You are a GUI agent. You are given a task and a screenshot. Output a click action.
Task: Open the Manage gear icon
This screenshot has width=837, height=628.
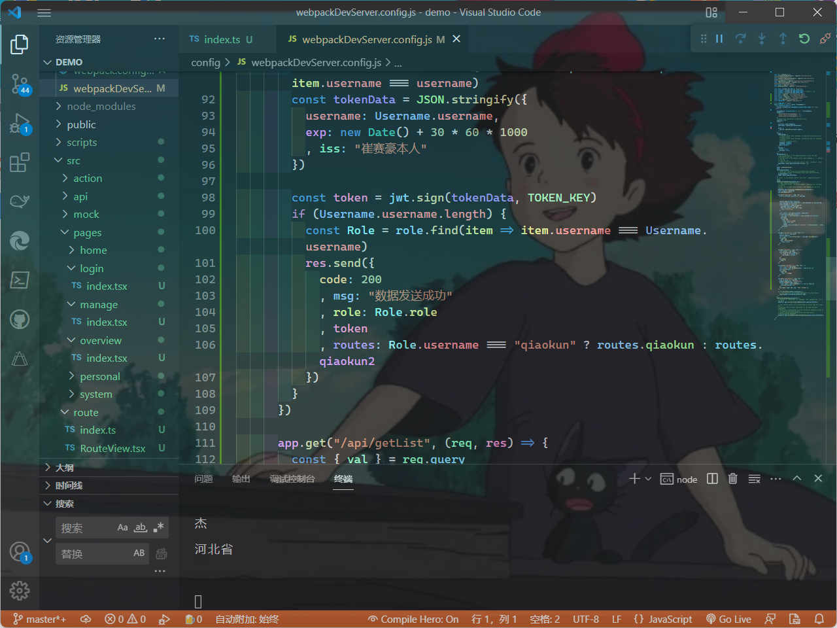pyautogui.click(x=20, y=591)
